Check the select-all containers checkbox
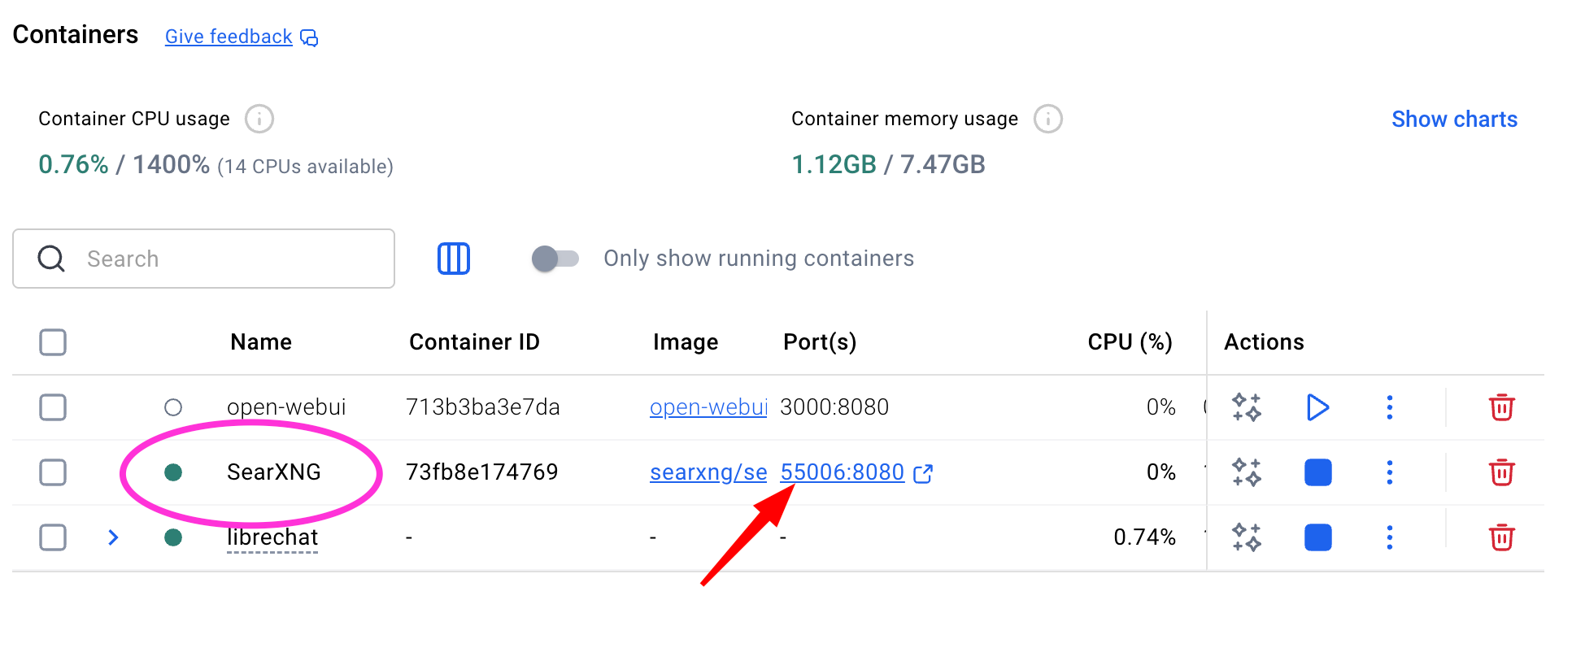 53,342
